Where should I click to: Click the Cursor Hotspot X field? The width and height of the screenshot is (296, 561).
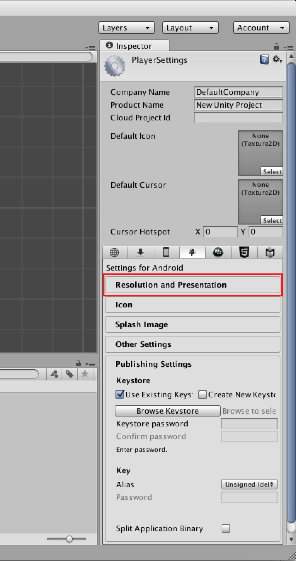point(220,232)
